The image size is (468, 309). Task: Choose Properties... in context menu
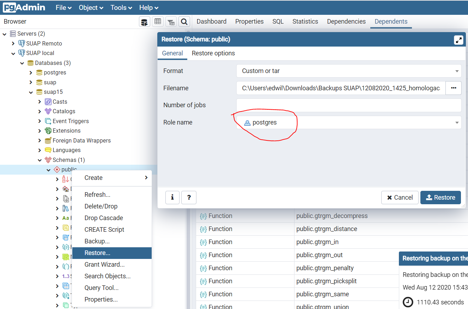pyautogui.click(x=112, y=299)
